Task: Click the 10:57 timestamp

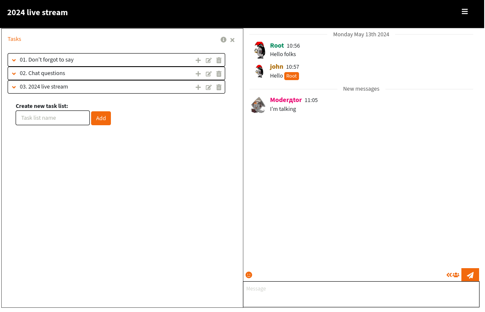Action: pyautogui.click(x=293, y=67)
